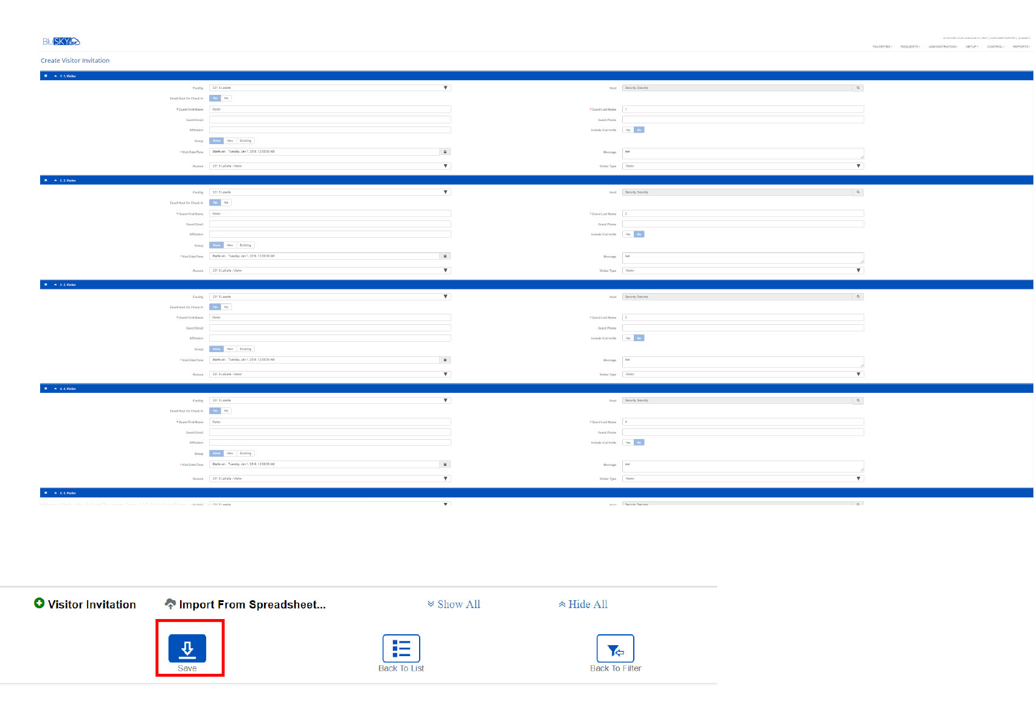1034x720 pixels.
Task: Click host search icon for visitor 1
Action: point(858,88)
